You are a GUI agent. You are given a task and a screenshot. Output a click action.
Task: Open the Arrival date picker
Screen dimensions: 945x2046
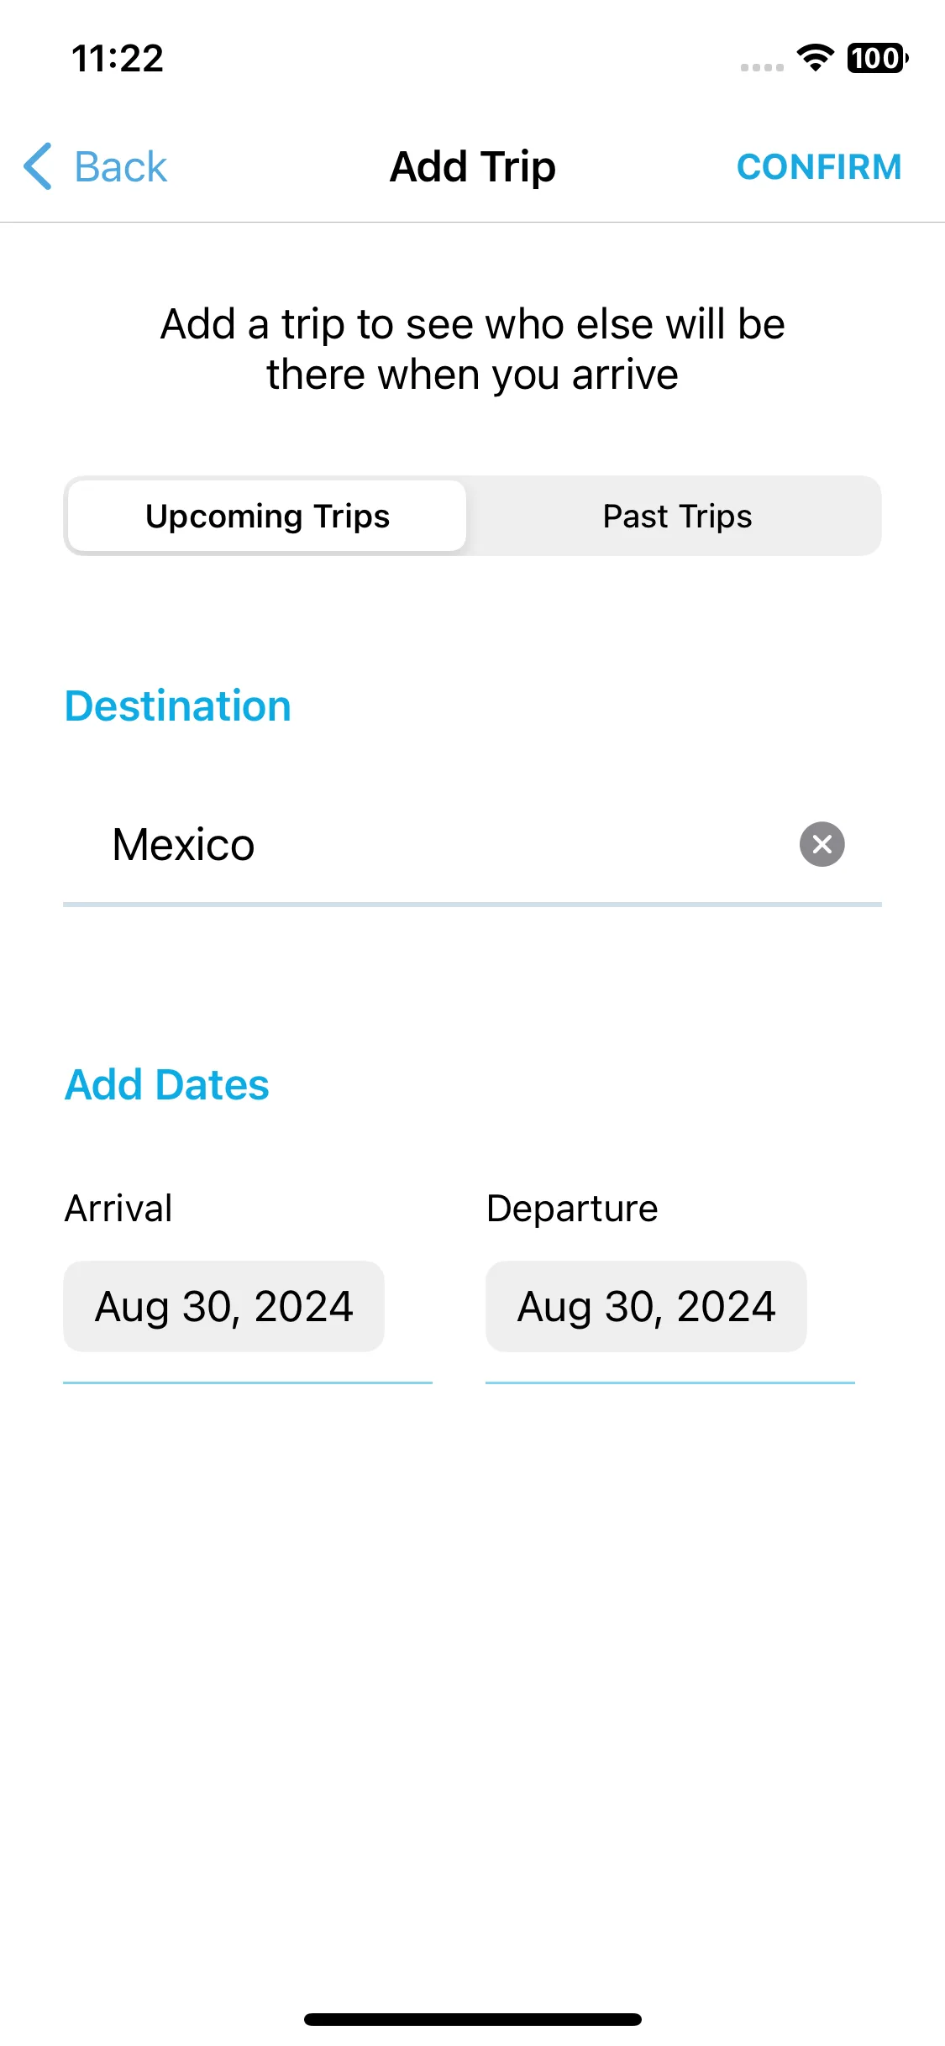click(223, 1306)
